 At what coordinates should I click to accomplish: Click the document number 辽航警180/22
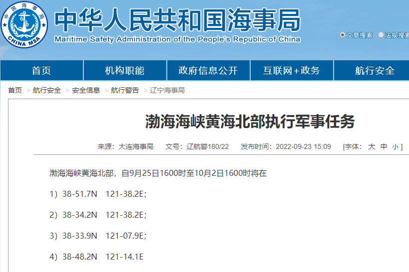207,146
